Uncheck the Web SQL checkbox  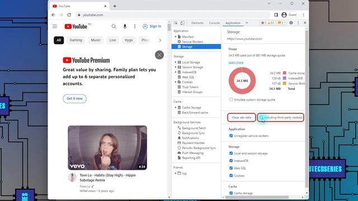231,168
